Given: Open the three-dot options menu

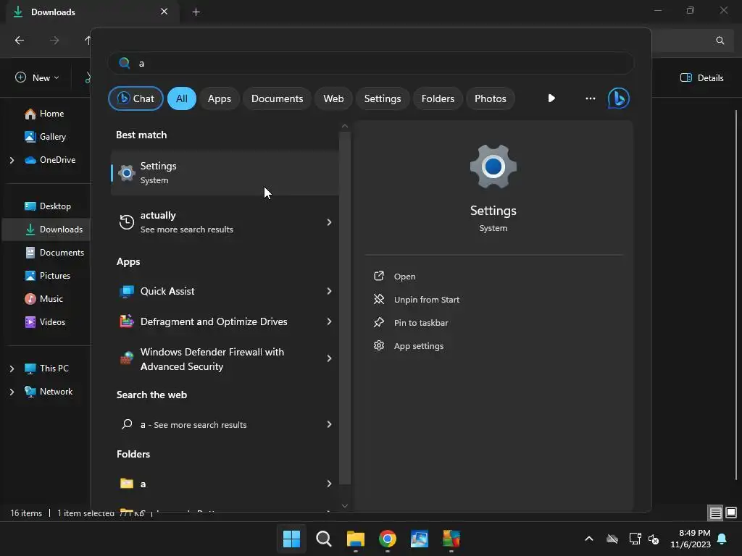Looking at the screenshot, I should coord(590,98).
